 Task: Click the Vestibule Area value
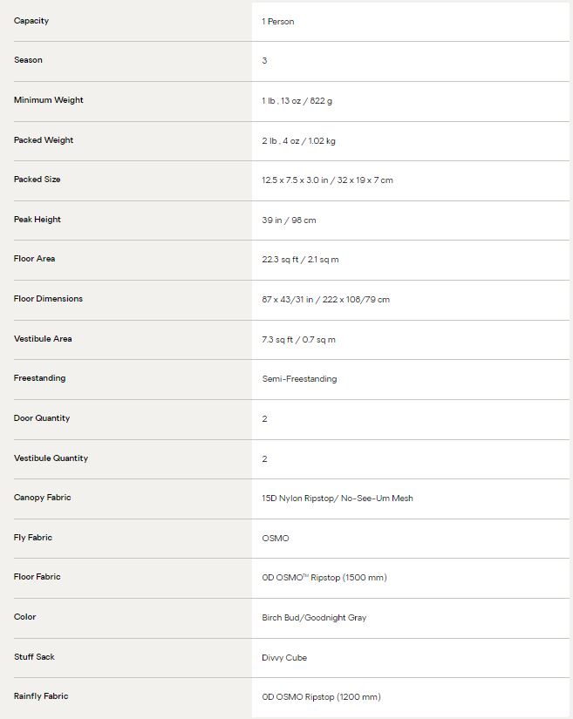pos(298,340)
